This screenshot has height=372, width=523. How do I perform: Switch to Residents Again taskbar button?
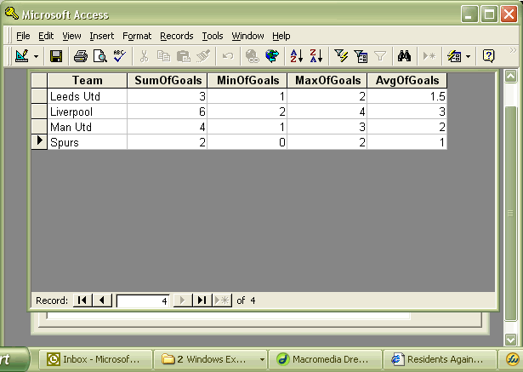(440, 359)
